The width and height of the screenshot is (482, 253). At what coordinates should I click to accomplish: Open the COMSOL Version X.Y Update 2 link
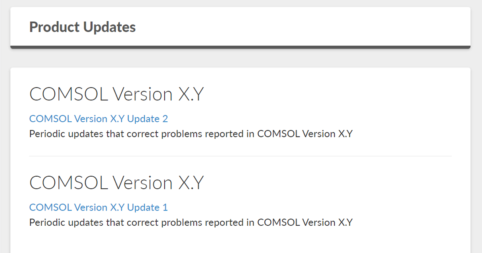(x=98, y=118)
